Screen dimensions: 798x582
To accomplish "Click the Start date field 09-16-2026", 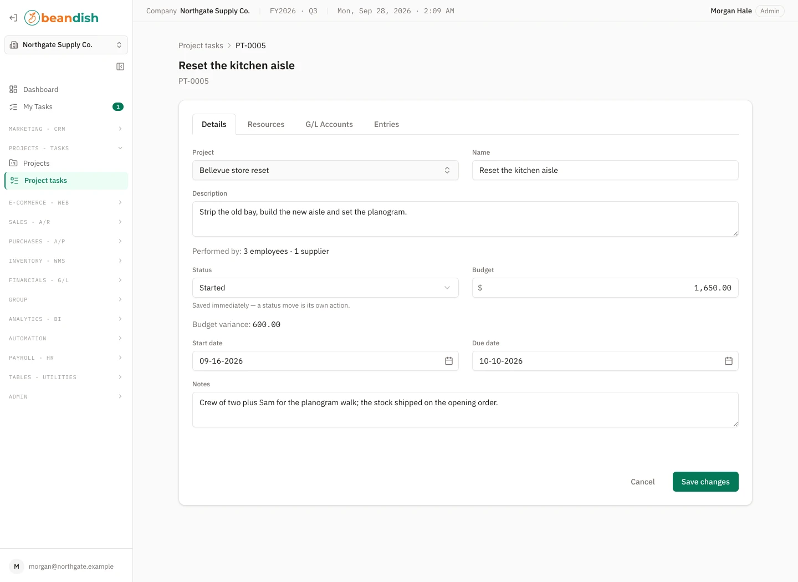I will (325, 361).
